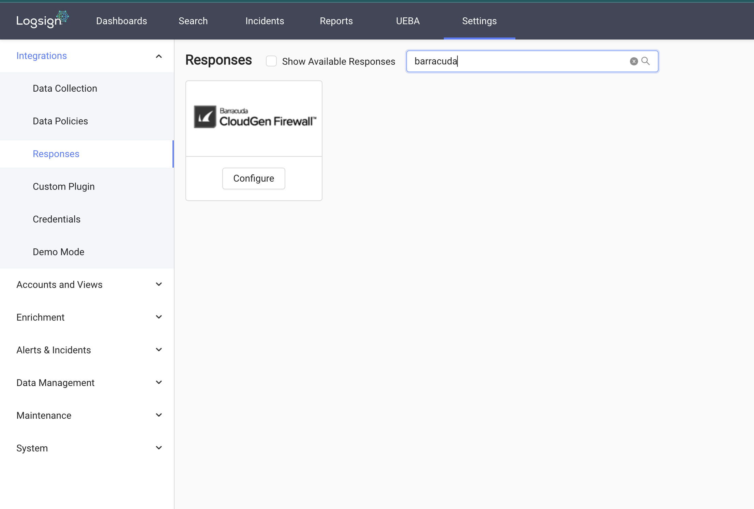Viewport: 754px width, 509px height.
Task: Select Responses in the sidebar
Action: pyautogui.click(x=87, y=154)
